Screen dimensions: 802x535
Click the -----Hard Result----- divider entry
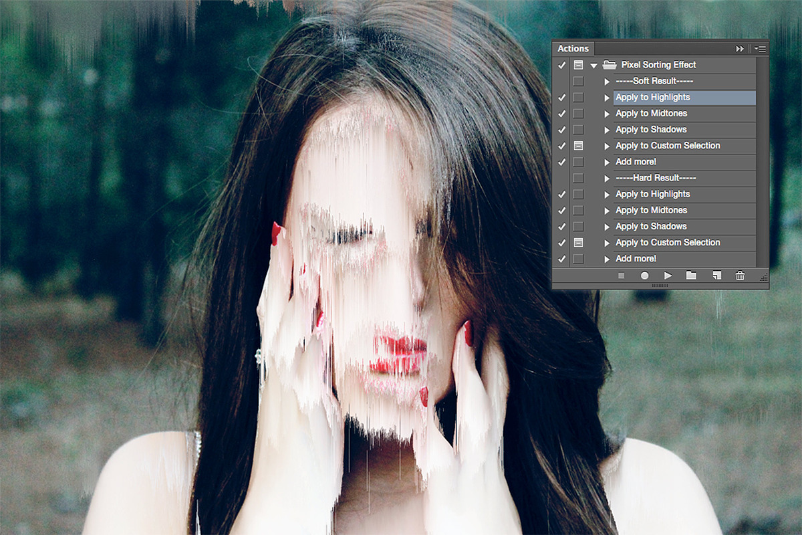point(656,178)
